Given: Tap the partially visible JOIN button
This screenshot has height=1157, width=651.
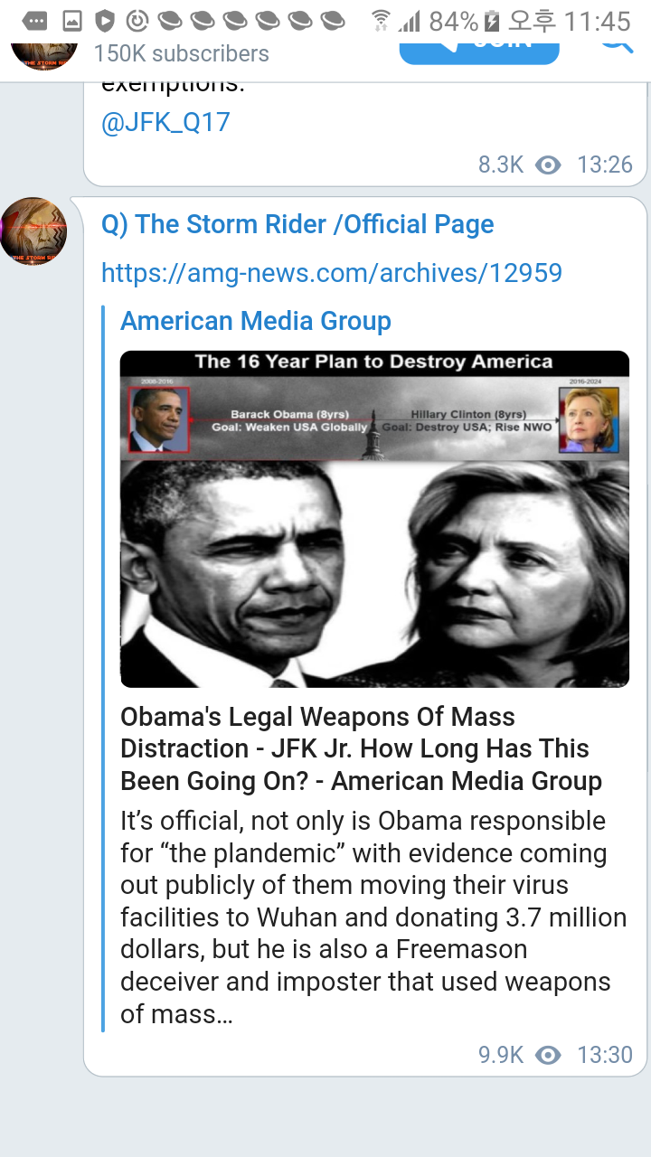Looking at the screenshot, I should pyautogui.click(x=479, y=52).
